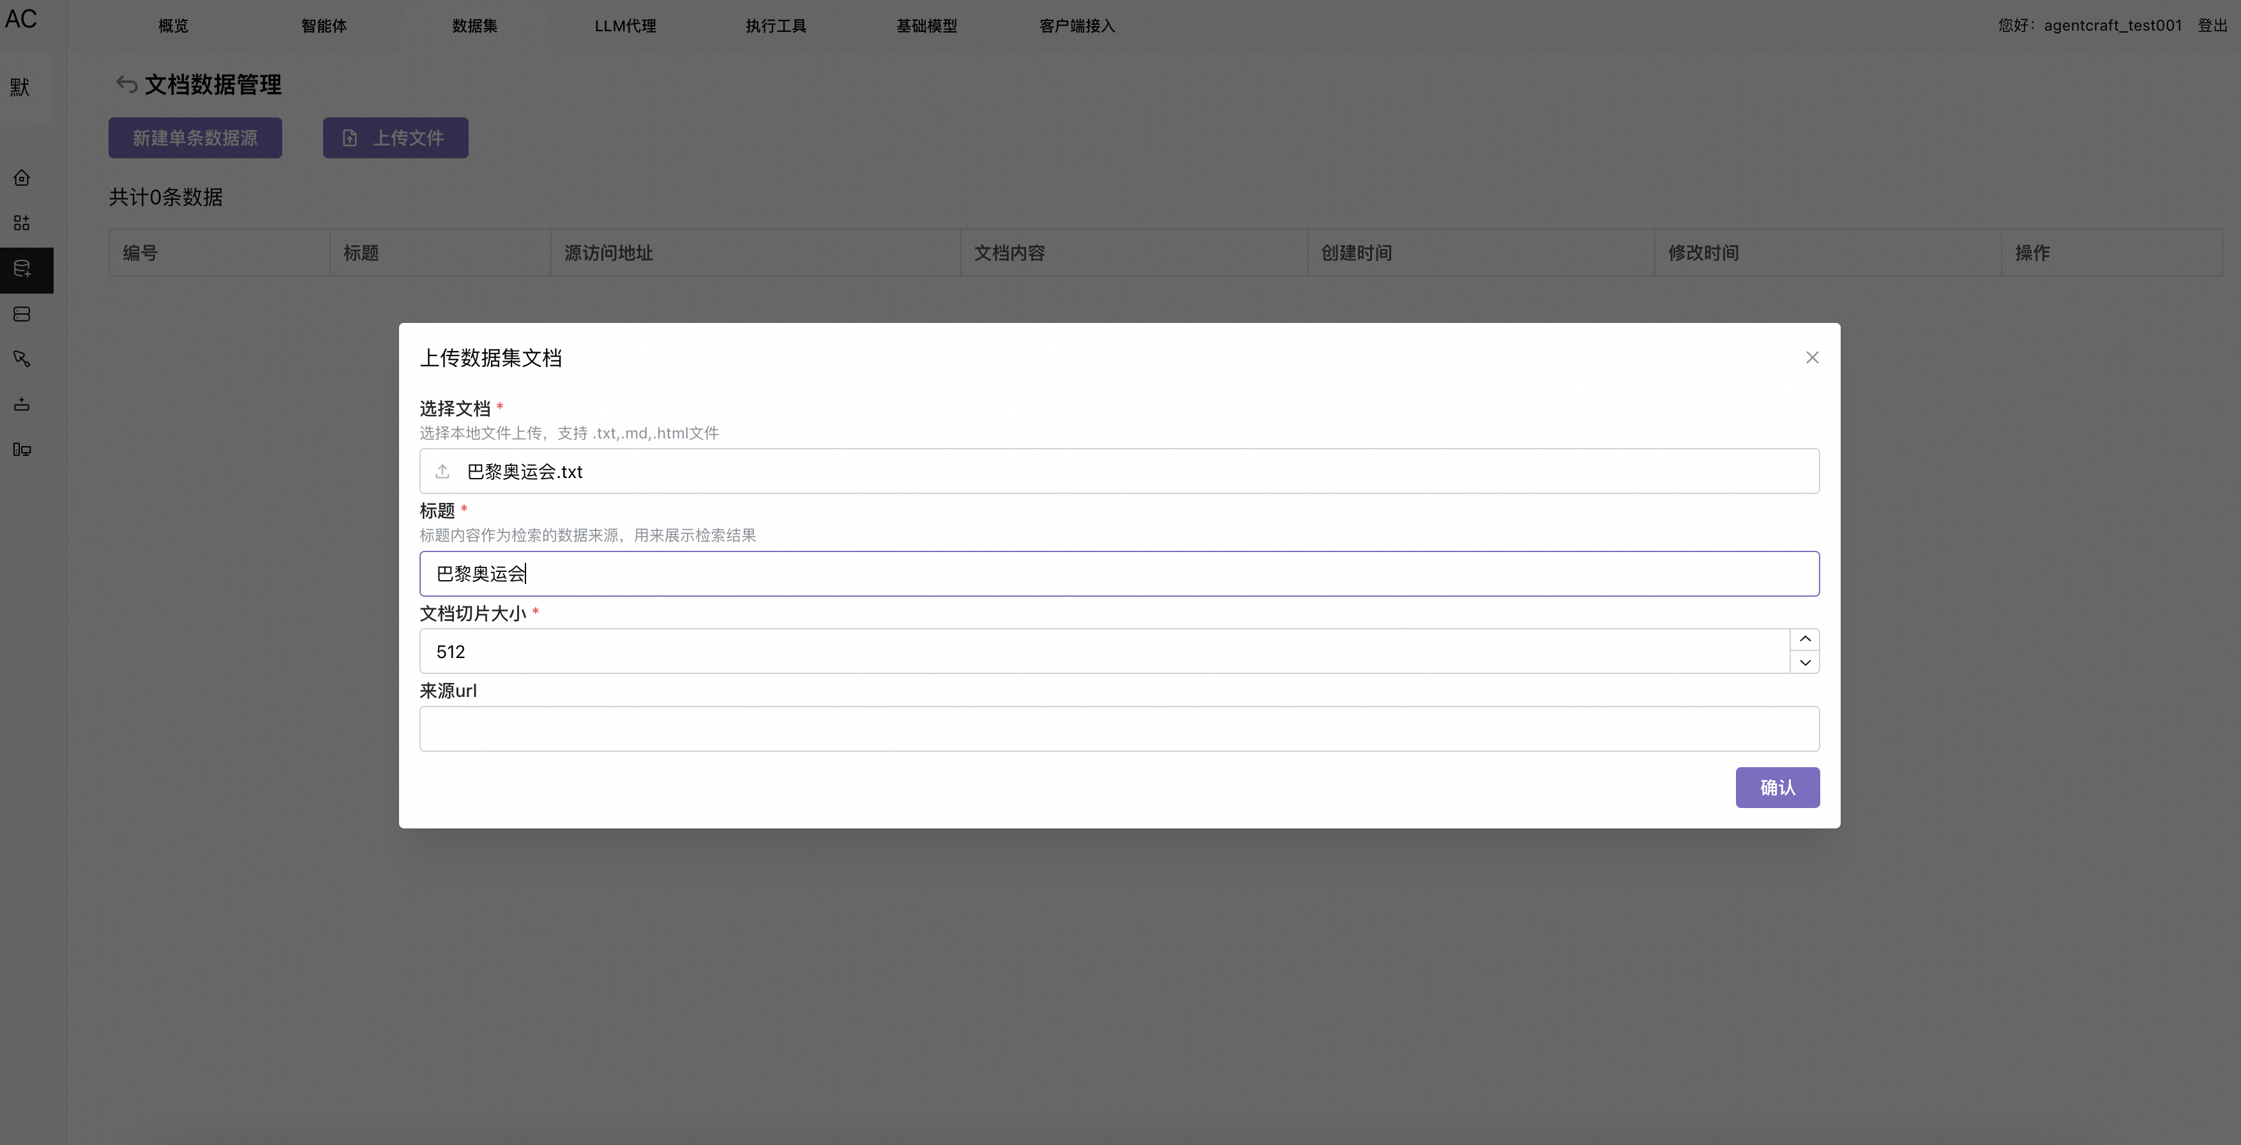Click the server storage sidebar icon
The width and height of the screenshot is (2241, 1145).
22,315
